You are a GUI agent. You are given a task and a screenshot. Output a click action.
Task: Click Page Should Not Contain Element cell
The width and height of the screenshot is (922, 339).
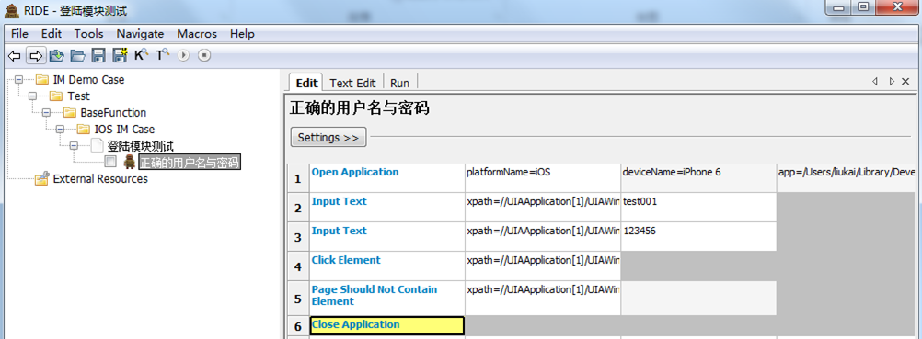387,298
